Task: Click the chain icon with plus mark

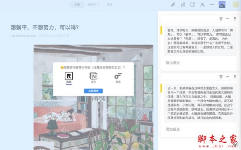Action: 183,4
